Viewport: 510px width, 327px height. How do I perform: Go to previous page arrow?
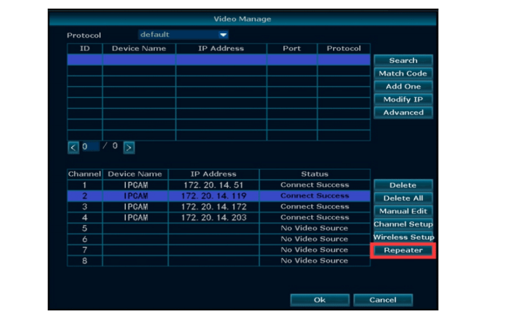click(x=74, y=147)
